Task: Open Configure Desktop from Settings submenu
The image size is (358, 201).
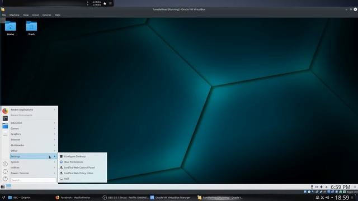Action: (x=83, y=156)
